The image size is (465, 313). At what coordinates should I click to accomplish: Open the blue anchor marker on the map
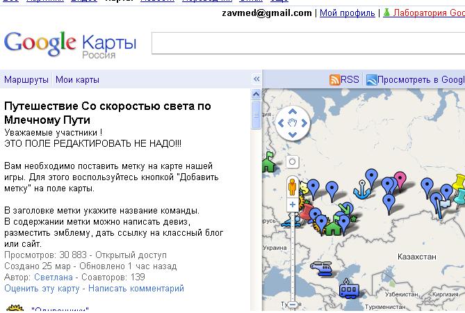362,189
